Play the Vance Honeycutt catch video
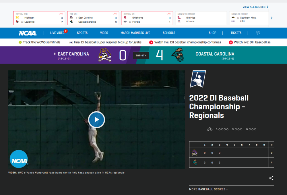This screenshot has width=287, height=195. pyautogui.click(x=96, y=120)
